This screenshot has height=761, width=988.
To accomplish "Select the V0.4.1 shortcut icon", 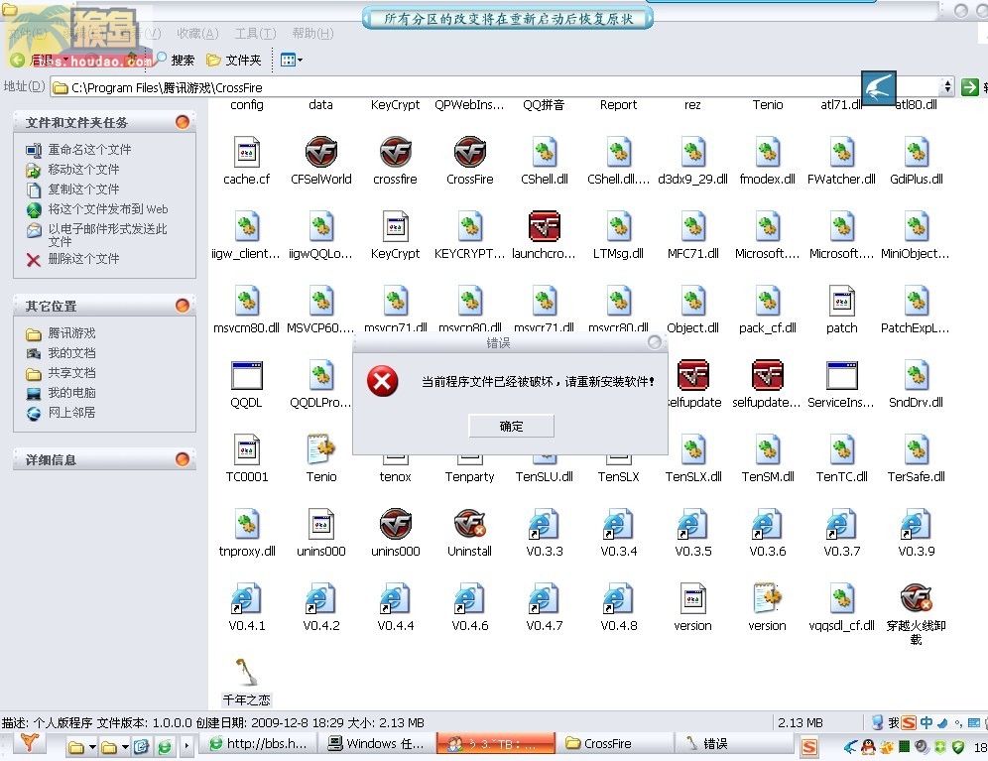I will point(246,598).
